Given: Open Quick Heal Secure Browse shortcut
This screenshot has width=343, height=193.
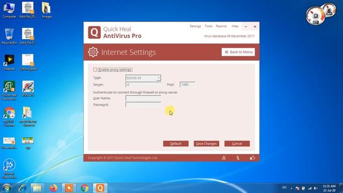Looking at the screenshot, I should coord(9,91).
